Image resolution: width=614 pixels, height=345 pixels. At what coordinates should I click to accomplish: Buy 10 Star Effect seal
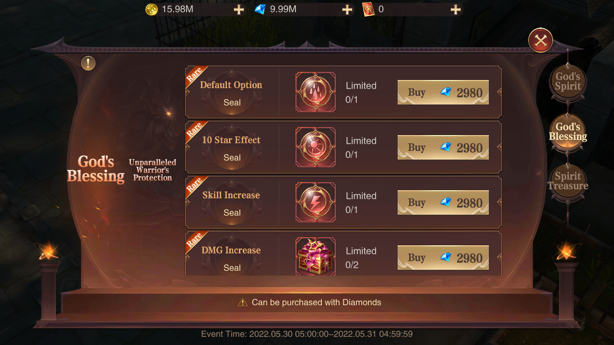(443, 148)
